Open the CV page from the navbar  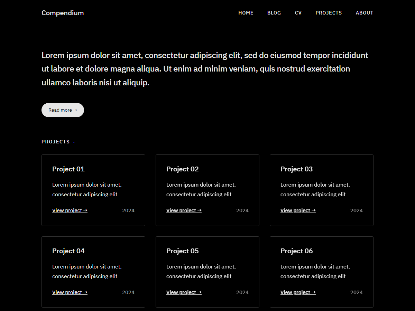coord(298,13)
